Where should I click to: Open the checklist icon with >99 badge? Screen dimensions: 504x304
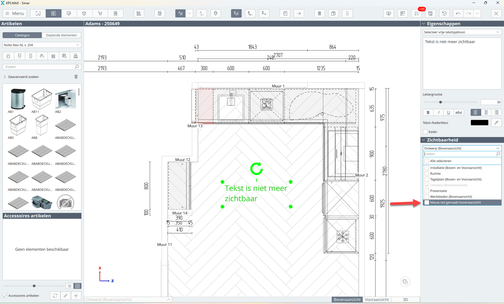coord(417,13)
